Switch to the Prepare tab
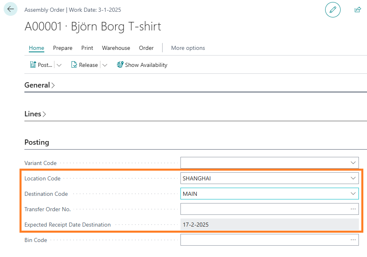Viewport: 367px width, 257px height. point(63,48)
